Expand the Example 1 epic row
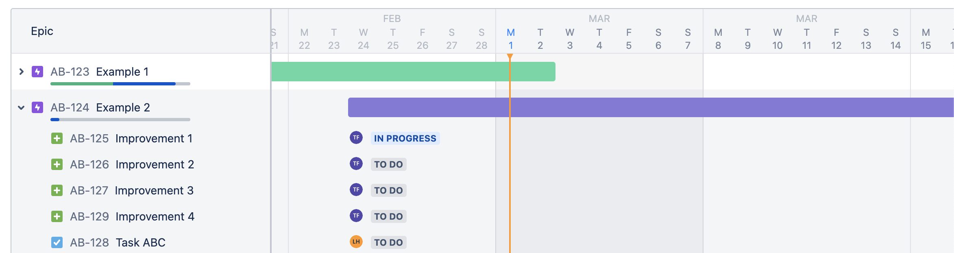Viewport: 954px width, 253px height. pos(22,72)
